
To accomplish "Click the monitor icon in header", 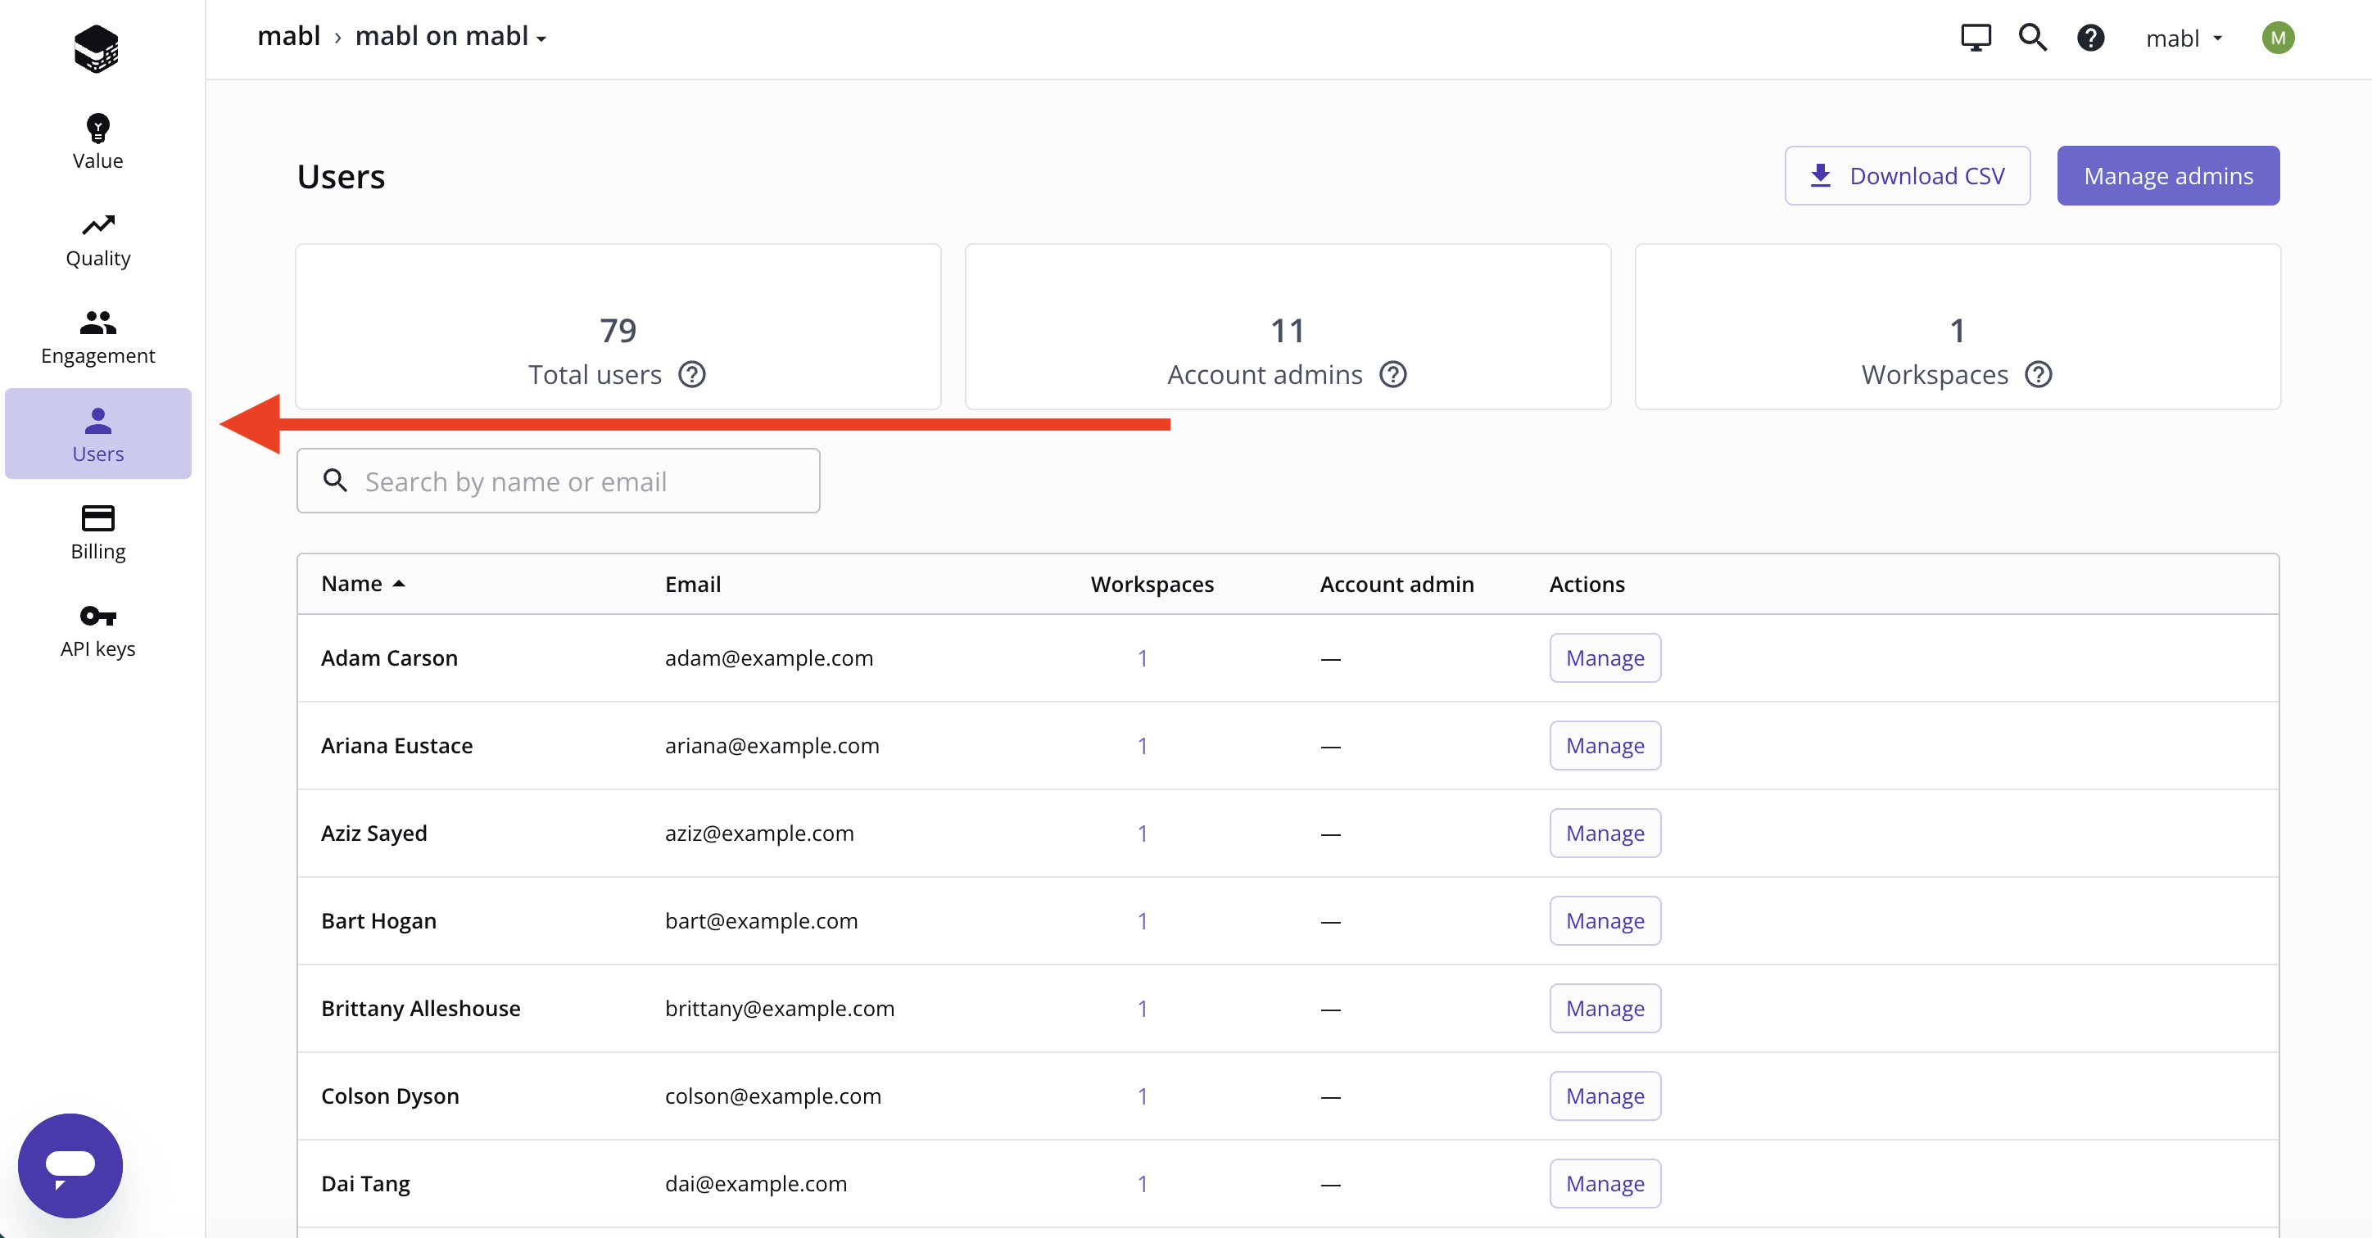I will [x=1976, y=38].
